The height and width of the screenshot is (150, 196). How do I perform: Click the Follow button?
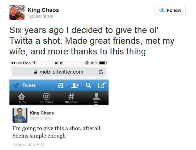coord(170,10)
